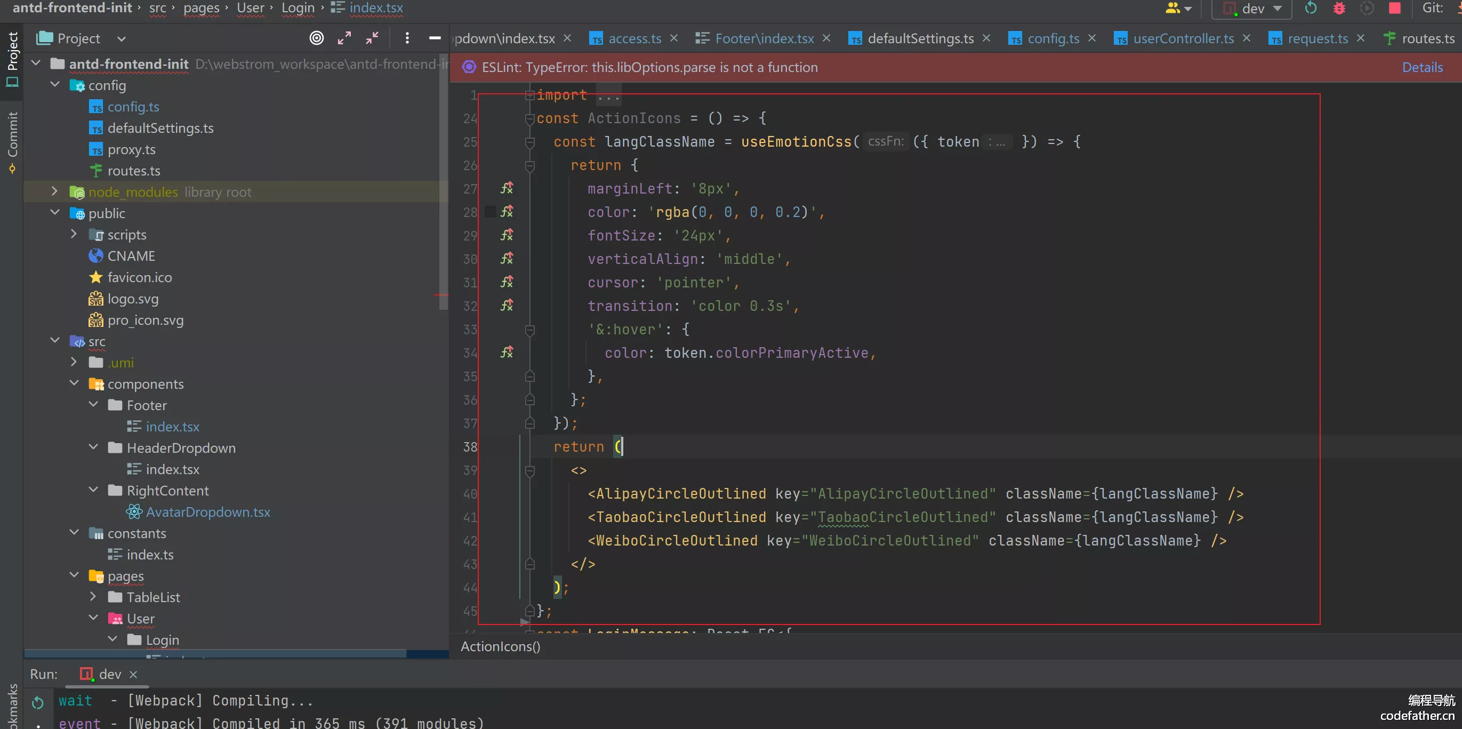This screenshot has width=1462, height=729.
Task: Click the rgba color preview swatch
Action: pyautogui.click(x=491, y=212)
